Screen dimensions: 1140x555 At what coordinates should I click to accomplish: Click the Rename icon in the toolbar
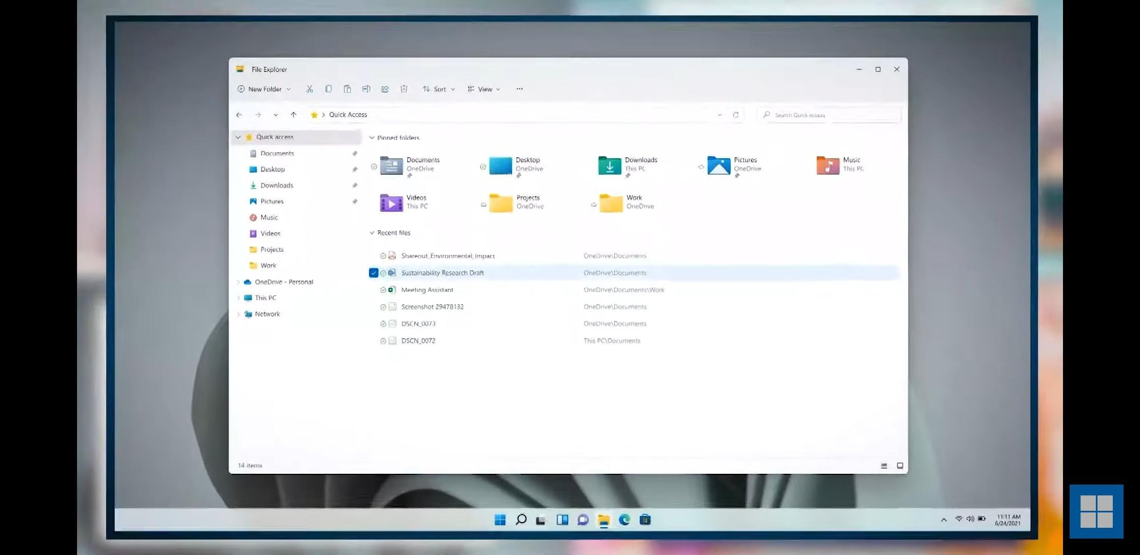366,88
